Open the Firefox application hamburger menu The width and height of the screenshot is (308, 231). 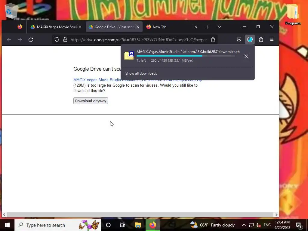(272, 40)
